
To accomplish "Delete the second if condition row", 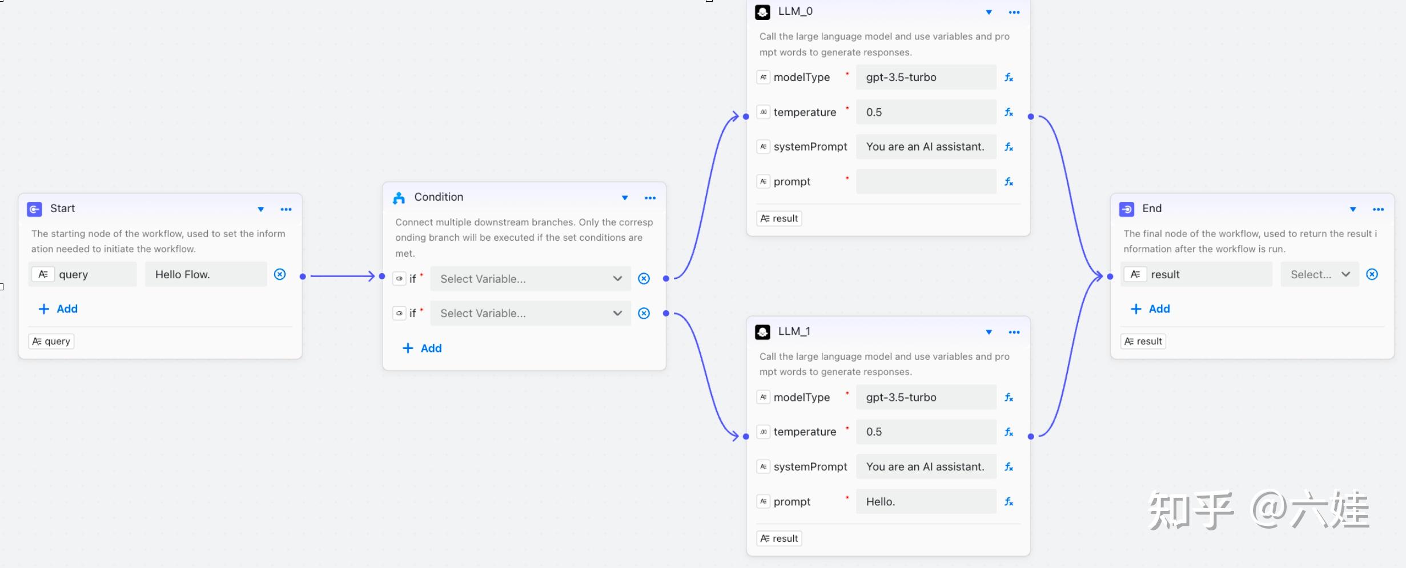I will pyautogui.click(x=644, y=313).
